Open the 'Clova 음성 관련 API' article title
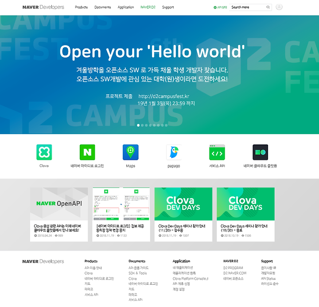 [57, 228]
